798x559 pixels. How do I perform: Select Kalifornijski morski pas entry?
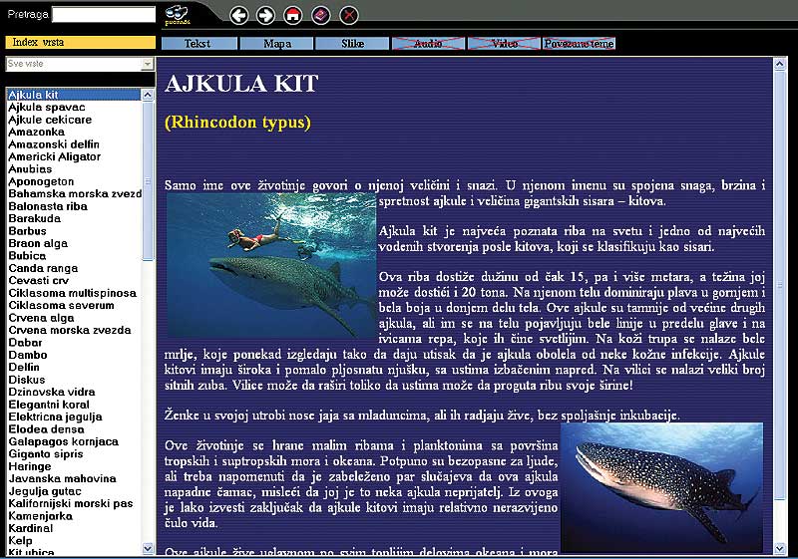click(x=74, y=503)
